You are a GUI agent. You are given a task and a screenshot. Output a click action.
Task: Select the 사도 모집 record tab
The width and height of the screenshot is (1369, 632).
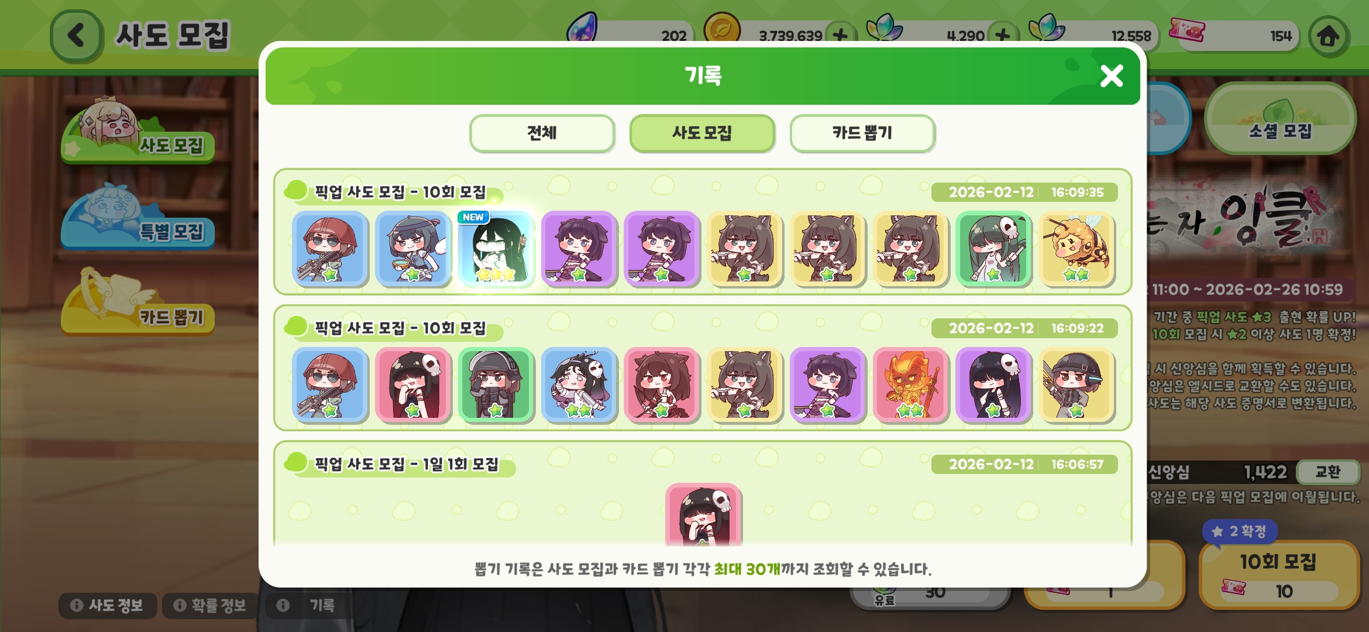702,133
